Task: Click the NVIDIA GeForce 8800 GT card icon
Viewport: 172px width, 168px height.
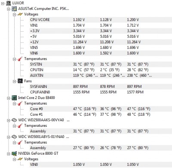Action: click(14, 153)
